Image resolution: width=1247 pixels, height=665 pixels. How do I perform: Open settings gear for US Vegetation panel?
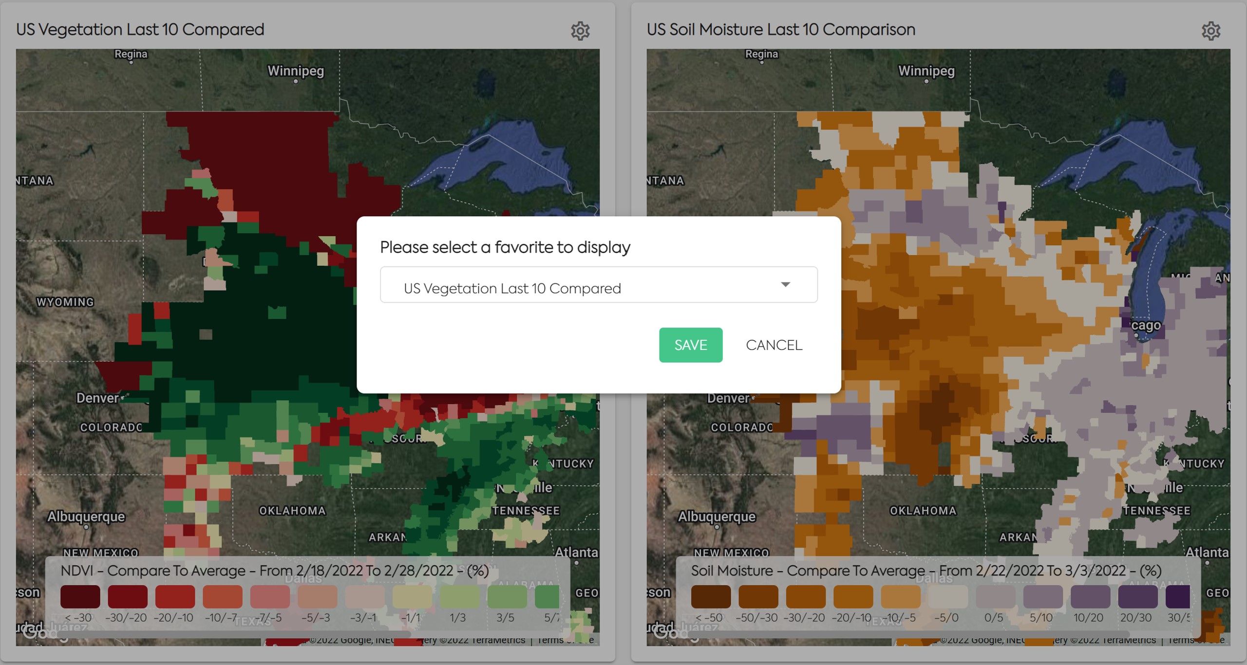pyautogui.click(x=580, y=31)
